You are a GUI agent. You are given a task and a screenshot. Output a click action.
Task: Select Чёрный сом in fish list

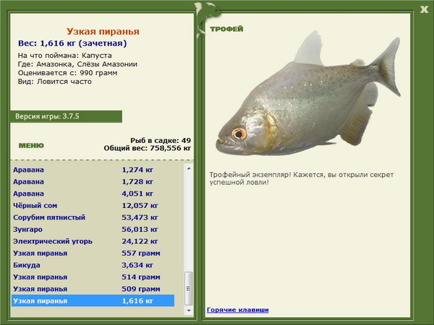coord(93,205)
